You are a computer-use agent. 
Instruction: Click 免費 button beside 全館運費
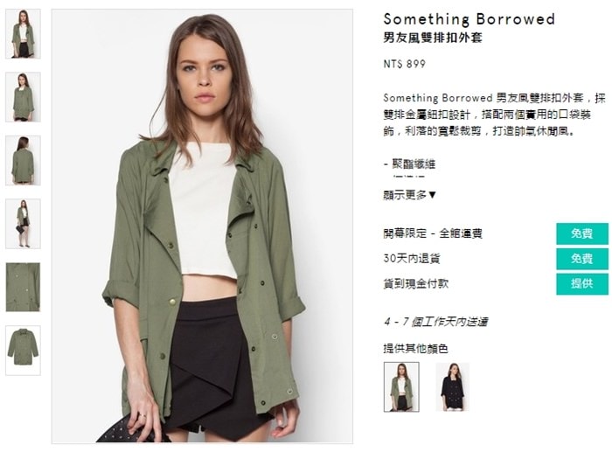(582, 233)
